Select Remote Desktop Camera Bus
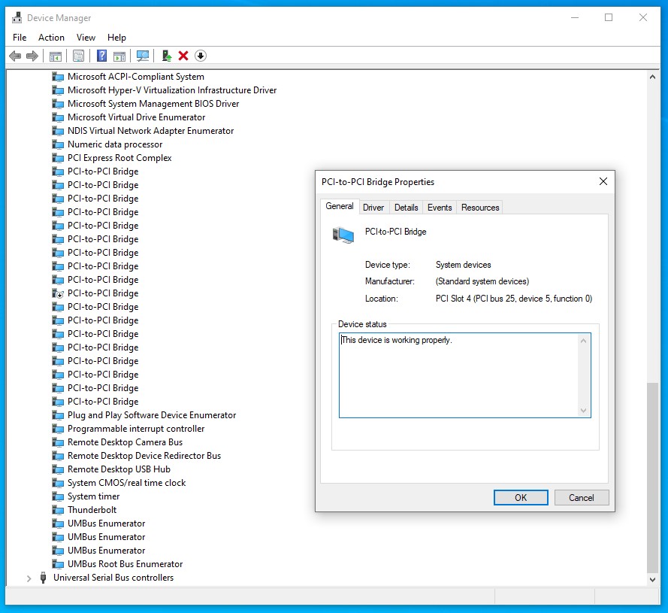This screenshot has width=668, height=613. click(x=125, y=442)
